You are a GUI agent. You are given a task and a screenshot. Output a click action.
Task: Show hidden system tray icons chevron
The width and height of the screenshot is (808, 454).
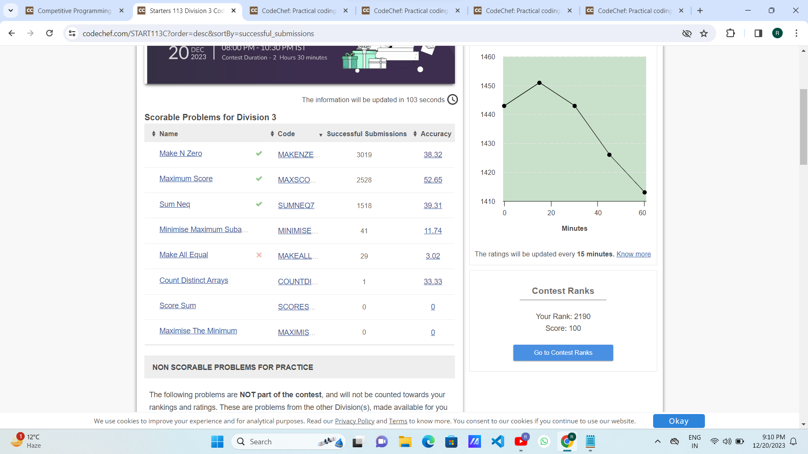[x=657, y=441]
